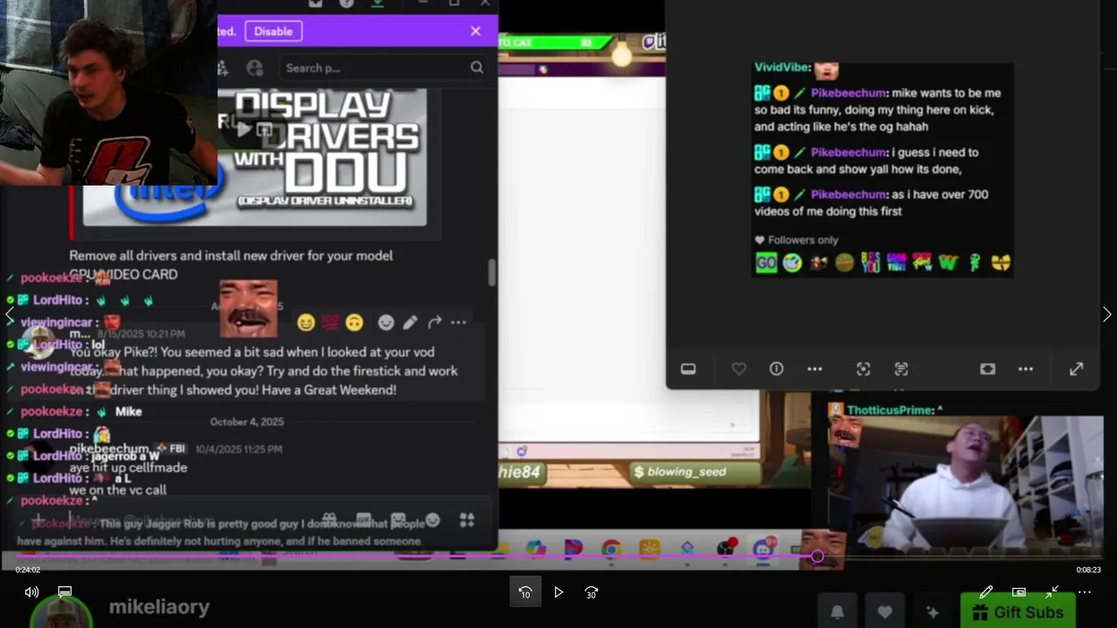Play the video
The image size is (1117, 628).
(558, 592)
